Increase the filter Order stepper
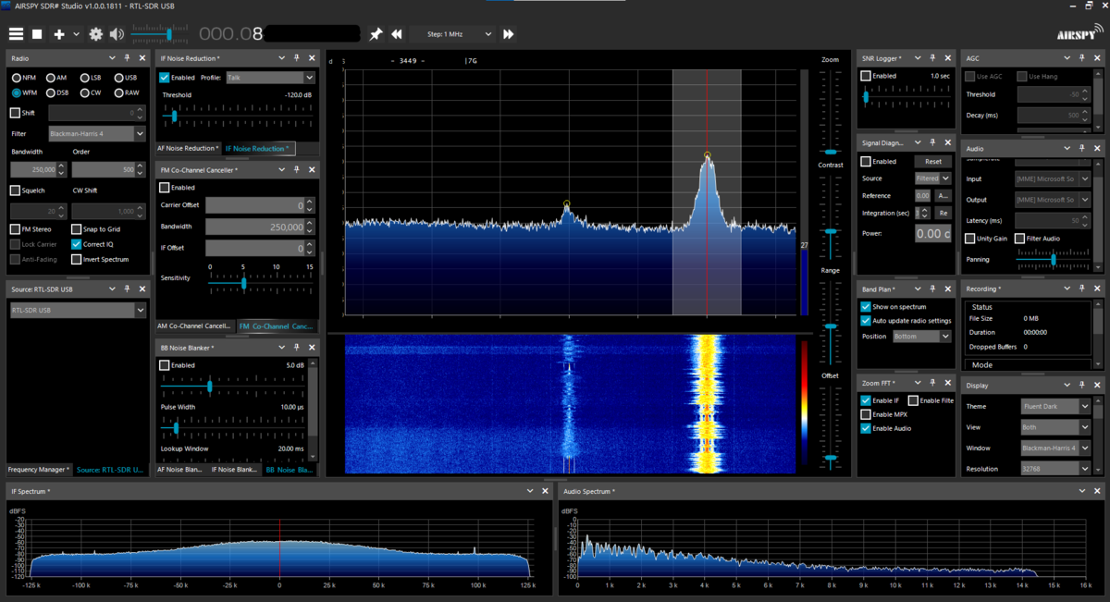 point(141,166)
